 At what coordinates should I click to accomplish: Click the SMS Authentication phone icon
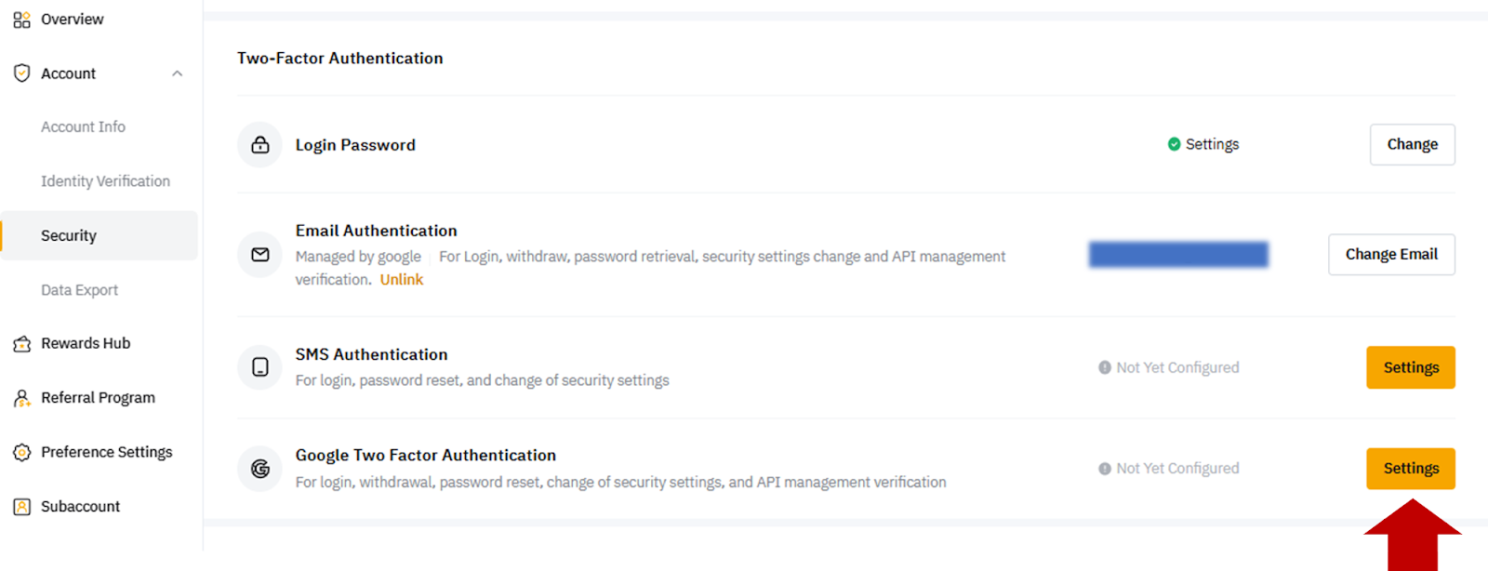[x=259, y=366]
